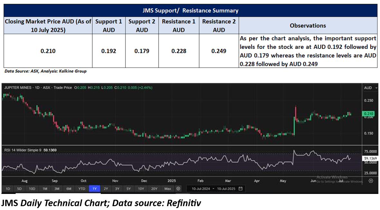Open the time range settings gear beside Max
Screen dimensions: 380x210
coord(178,189)
